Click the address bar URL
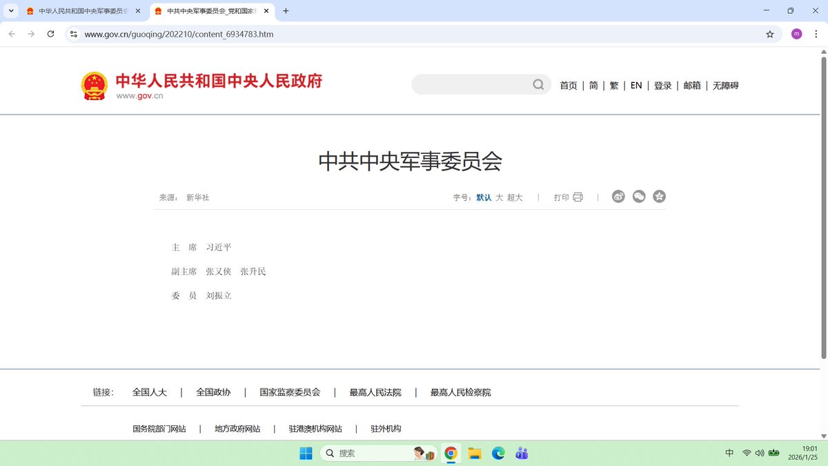The width and height of the screenshot is (828, 466). 179,34
